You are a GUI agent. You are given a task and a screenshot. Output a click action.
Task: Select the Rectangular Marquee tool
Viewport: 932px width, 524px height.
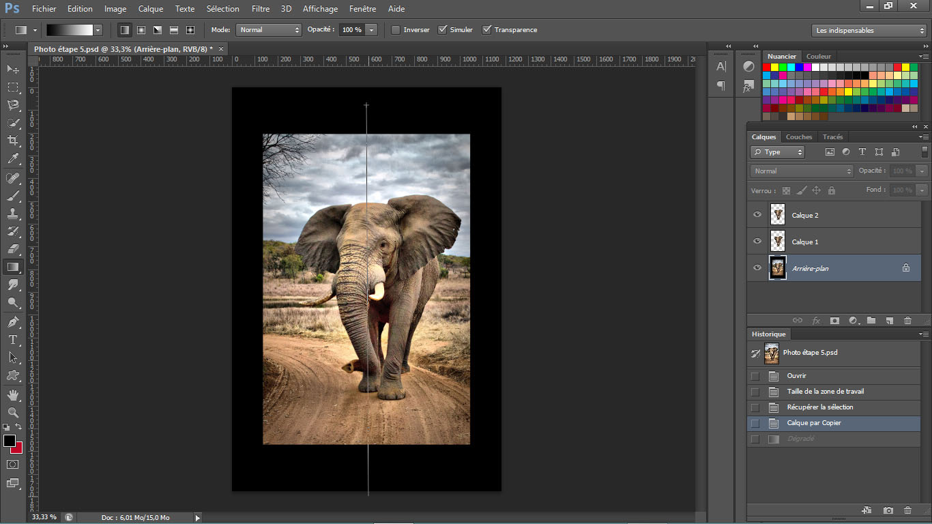12,87
